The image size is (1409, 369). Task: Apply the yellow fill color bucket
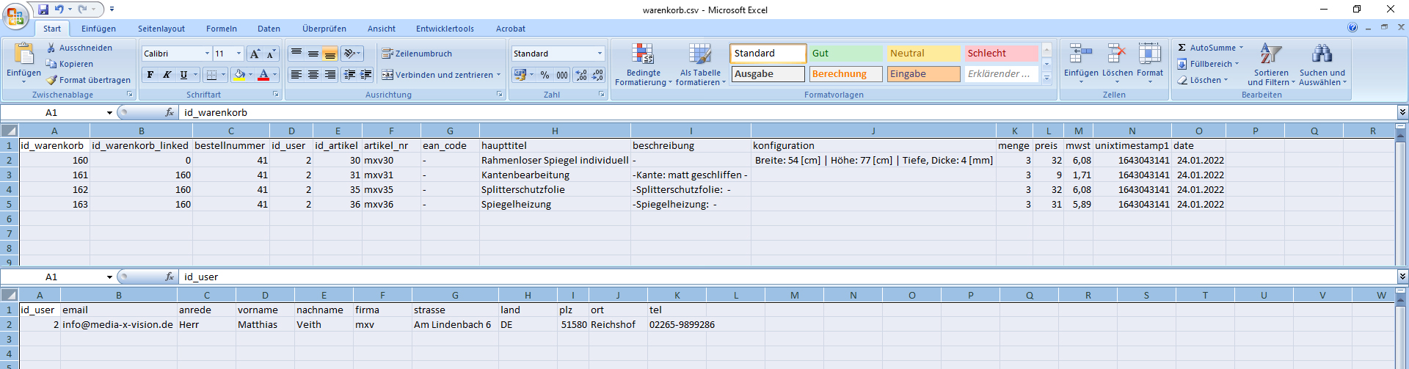[x=239, y=75]
